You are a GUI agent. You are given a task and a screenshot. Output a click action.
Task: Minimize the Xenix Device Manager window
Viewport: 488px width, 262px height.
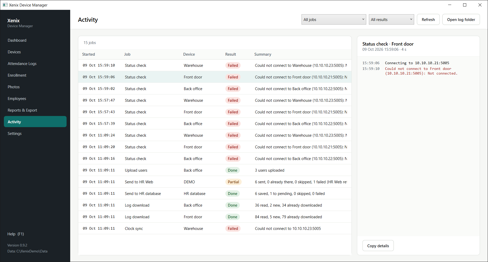[450, 5]
